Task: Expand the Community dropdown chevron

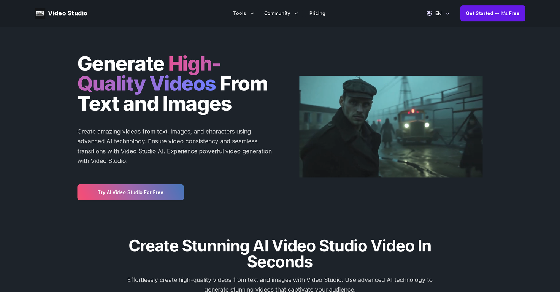Action: pos(296,13)
